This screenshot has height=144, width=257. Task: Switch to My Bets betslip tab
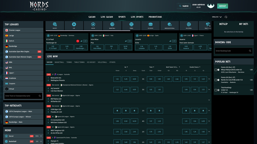pyautogui.click(x=243, y=24)
